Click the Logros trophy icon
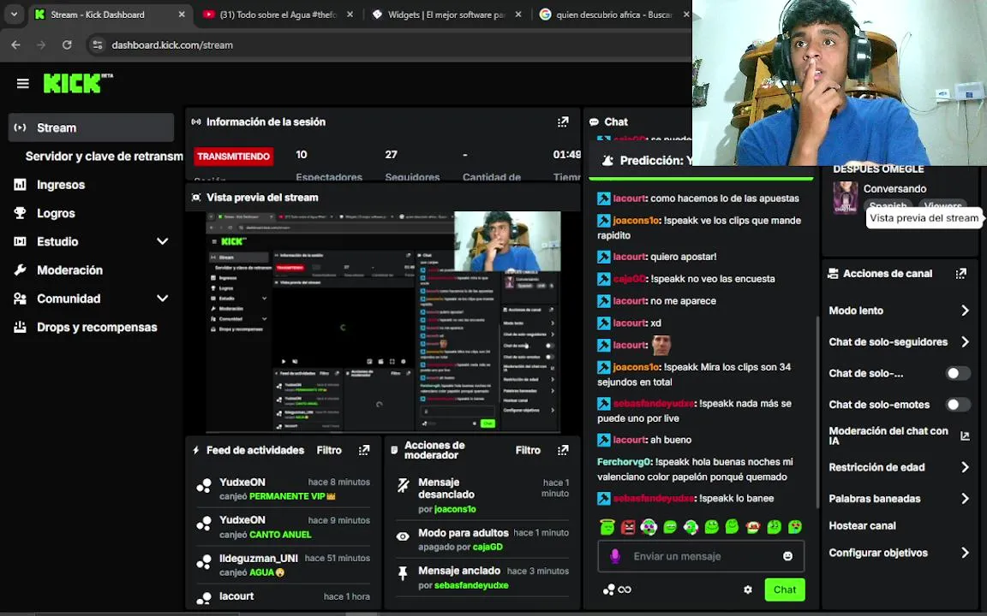This screenshot has width=987, height=616. pos(21,213)
